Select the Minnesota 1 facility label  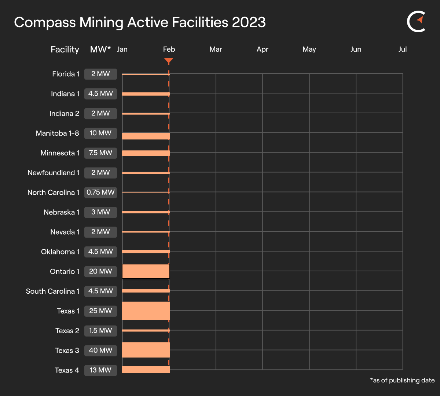point(60,153)
